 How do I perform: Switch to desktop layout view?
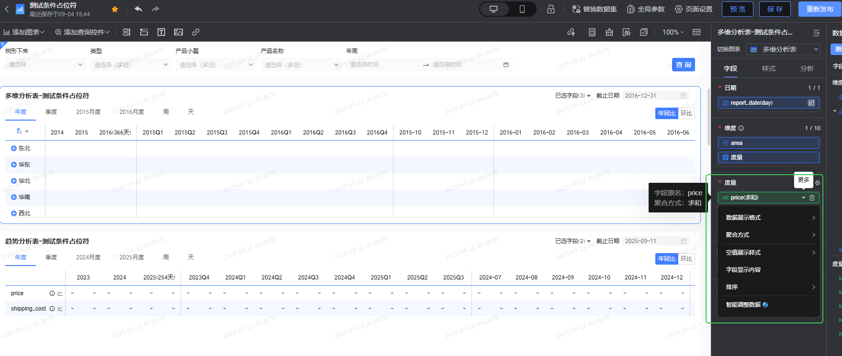click(x=494, y=9)
